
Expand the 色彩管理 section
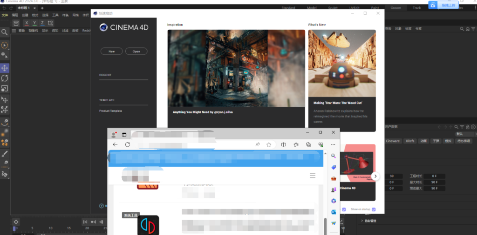362,221
